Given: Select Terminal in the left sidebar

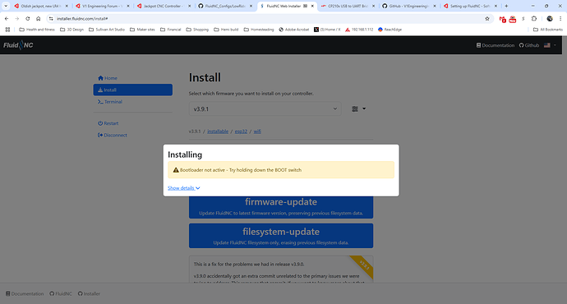Looking at the screenshot, I should pos(110,102).
